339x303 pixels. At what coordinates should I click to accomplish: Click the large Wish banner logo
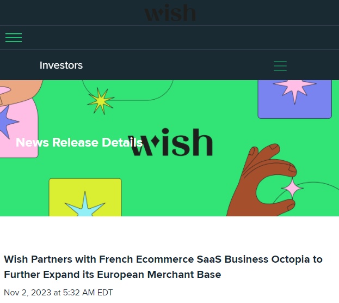tap(170, 142)
